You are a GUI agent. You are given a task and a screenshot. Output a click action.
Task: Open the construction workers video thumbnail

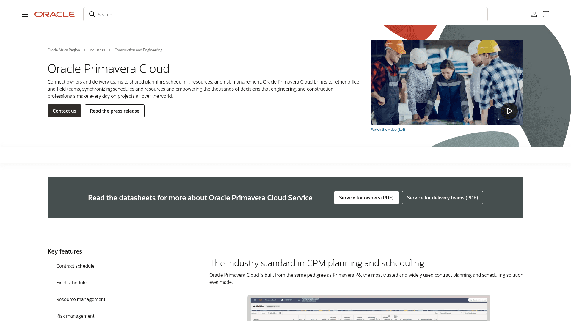click(447, 82)
